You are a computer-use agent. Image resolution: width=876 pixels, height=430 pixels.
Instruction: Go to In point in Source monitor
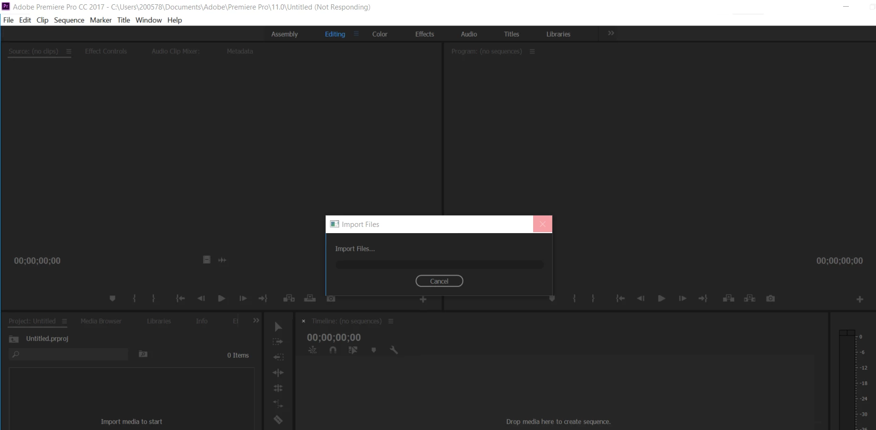[x=180, y=298]
